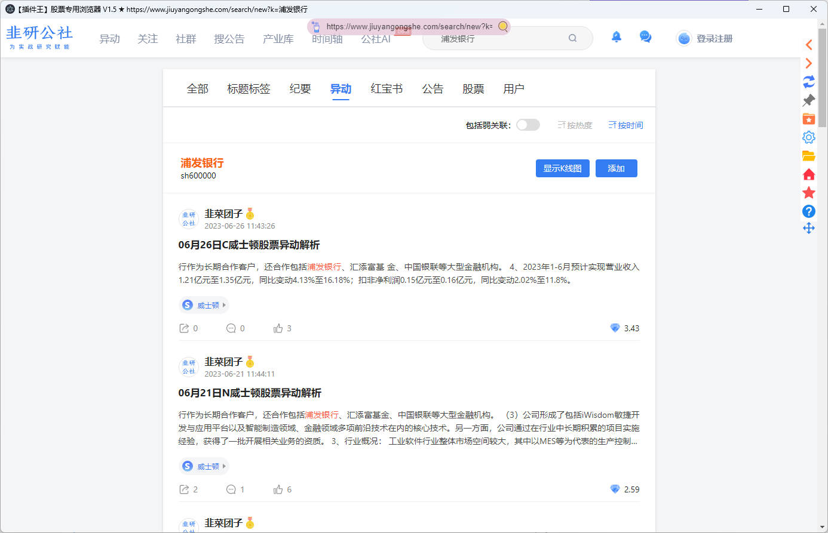Sort results 按时间
This screenshot has width=828, height=533.
click(625, 125)
